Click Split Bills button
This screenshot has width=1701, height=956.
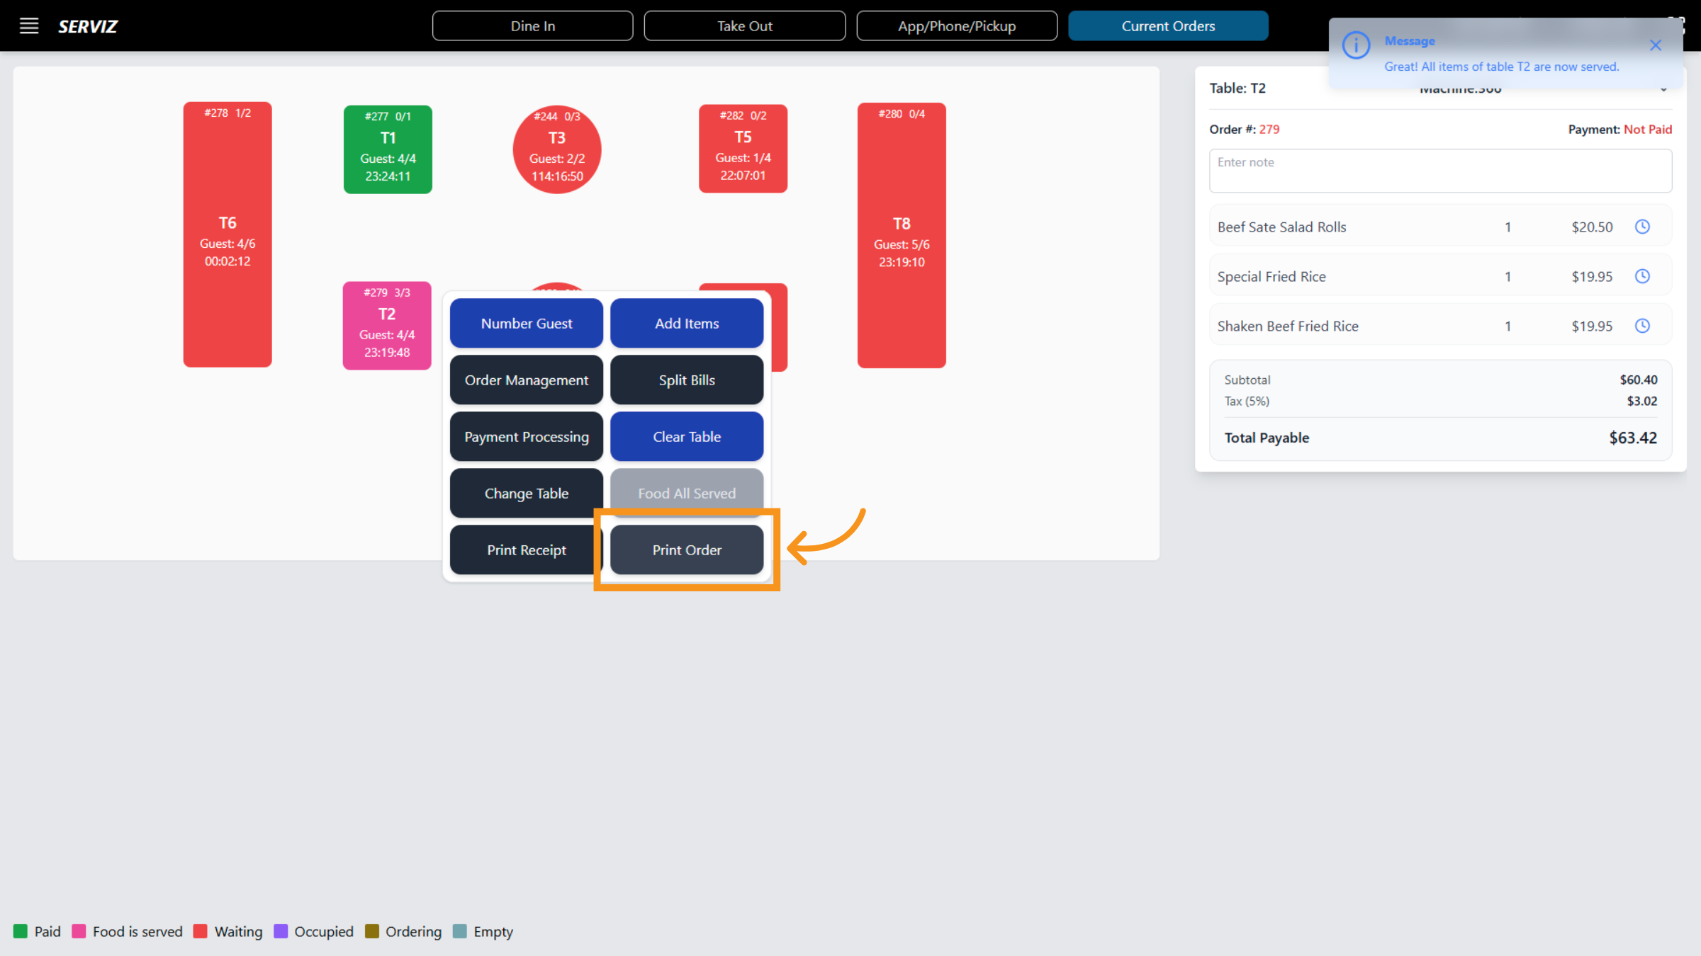686,380
